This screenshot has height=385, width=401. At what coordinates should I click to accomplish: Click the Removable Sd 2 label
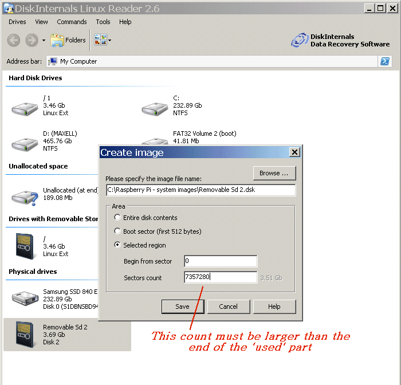(x=65, y=327)
